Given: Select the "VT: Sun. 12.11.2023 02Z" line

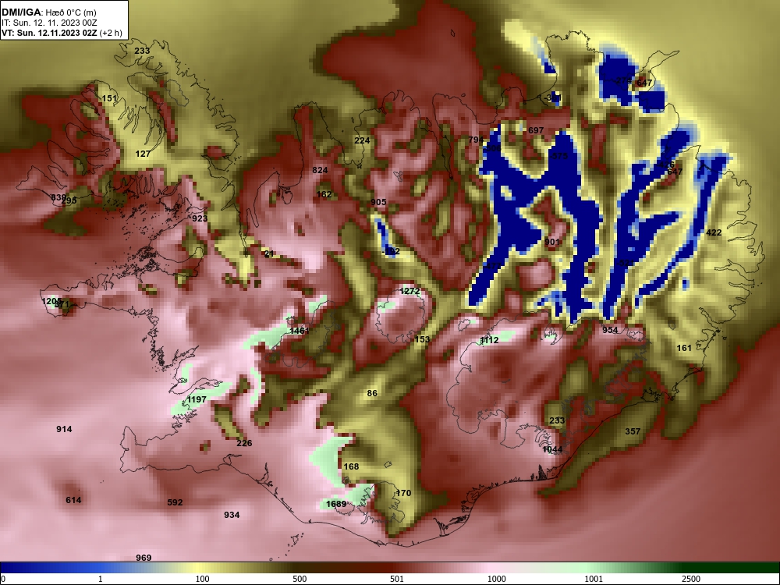Looking at the screenshot, I should point(49,33).
